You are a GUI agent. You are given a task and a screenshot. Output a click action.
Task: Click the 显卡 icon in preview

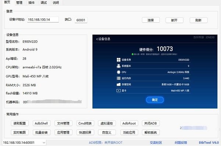coord(119,90)
